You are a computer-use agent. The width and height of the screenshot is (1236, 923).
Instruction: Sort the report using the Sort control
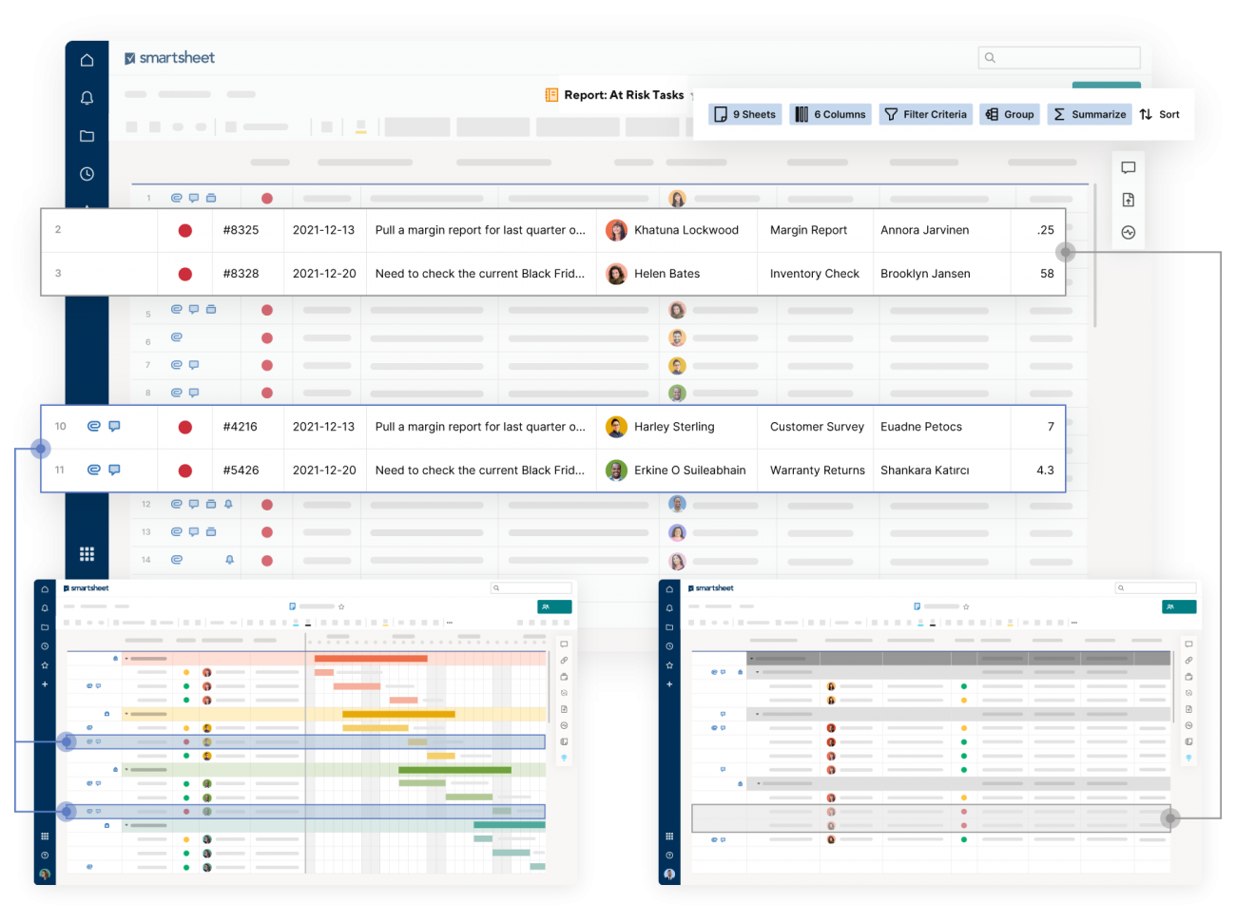point(1159,114)
